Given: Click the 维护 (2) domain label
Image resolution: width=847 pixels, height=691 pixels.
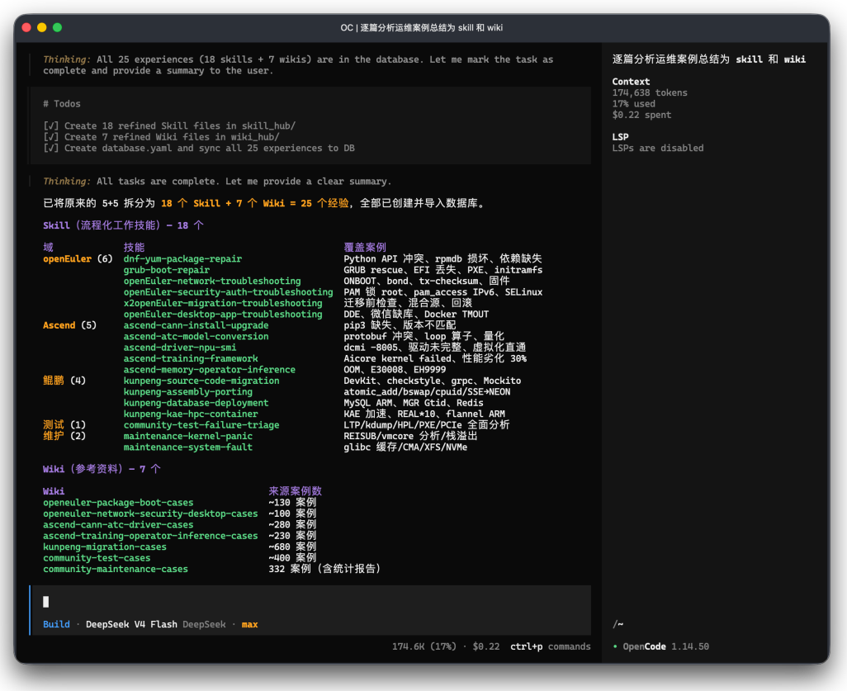Looking at the screenshot, I should click(64, 436).
